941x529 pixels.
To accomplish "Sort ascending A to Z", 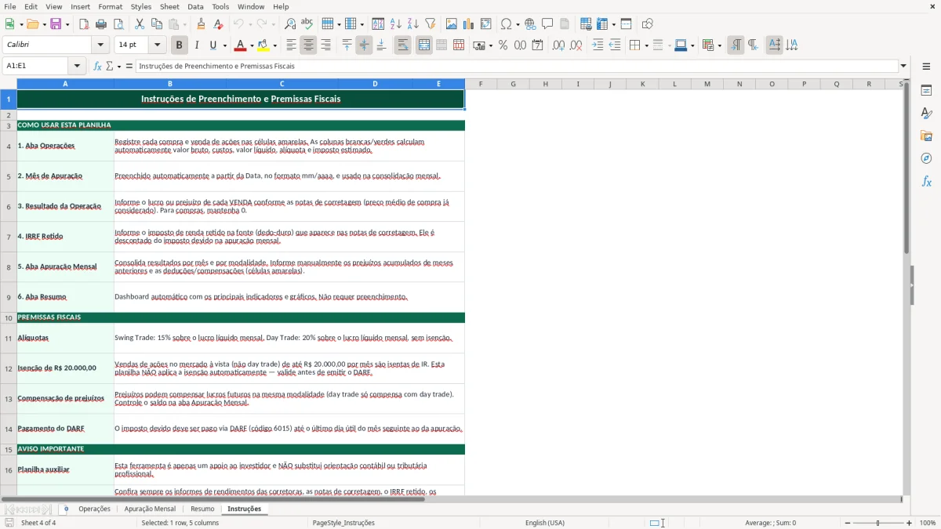I will point(396,24).
